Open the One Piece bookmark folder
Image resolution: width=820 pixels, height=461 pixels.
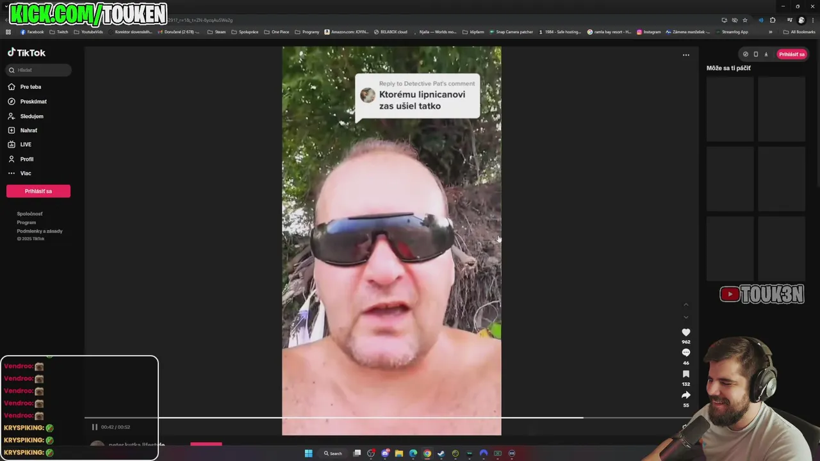coord(277,32)
